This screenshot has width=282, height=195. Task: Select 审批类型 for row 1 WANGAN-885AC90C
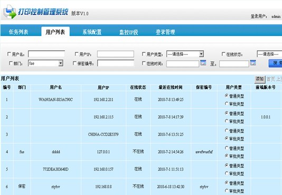pyautogui.click(x=227, y=104)
